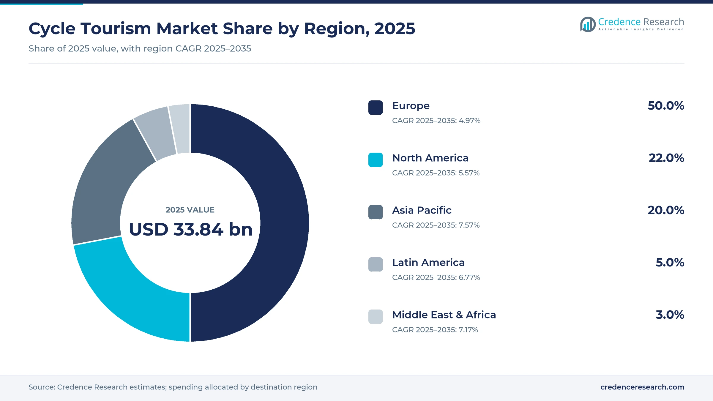Click 'CAGR 2025–2035: 7.17%' under Middle East & Africa
Viewport: 713px width, 401px height.
tap(435, 330)
